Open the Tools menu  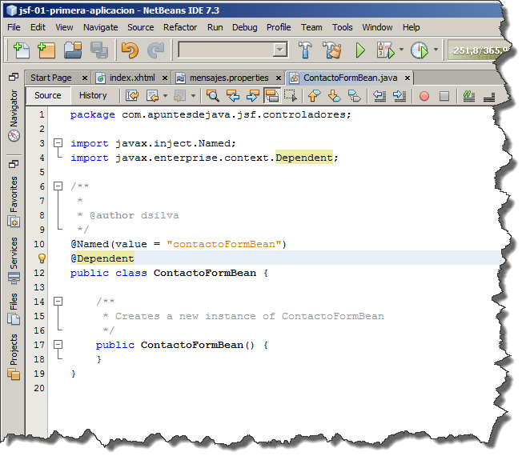point(343,27)
